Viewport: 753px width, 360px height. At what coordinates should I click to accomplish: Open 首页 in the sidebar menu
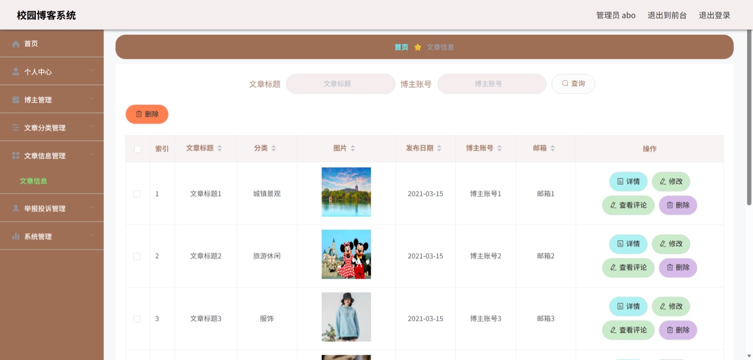point(52,44)
